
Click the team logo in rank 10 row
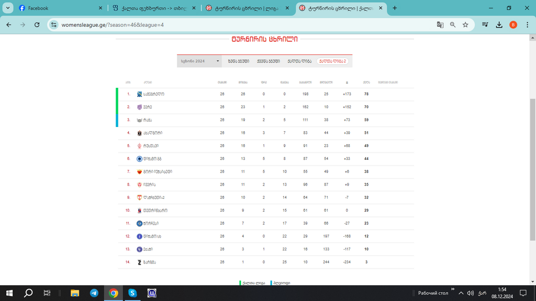(x=139, y=211)
